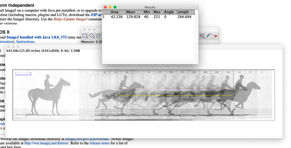This screenshot has width=291, height=148.
Task: Select the Angle value 0 in Results
Action: [x=165, y=17]
